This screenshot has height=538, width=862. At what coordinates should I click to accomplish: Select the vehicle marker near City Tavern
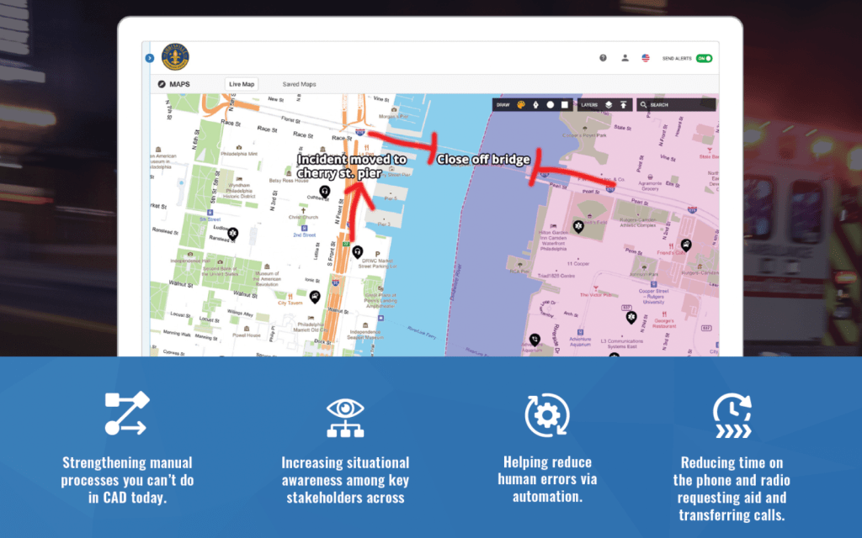coord(314,296)
